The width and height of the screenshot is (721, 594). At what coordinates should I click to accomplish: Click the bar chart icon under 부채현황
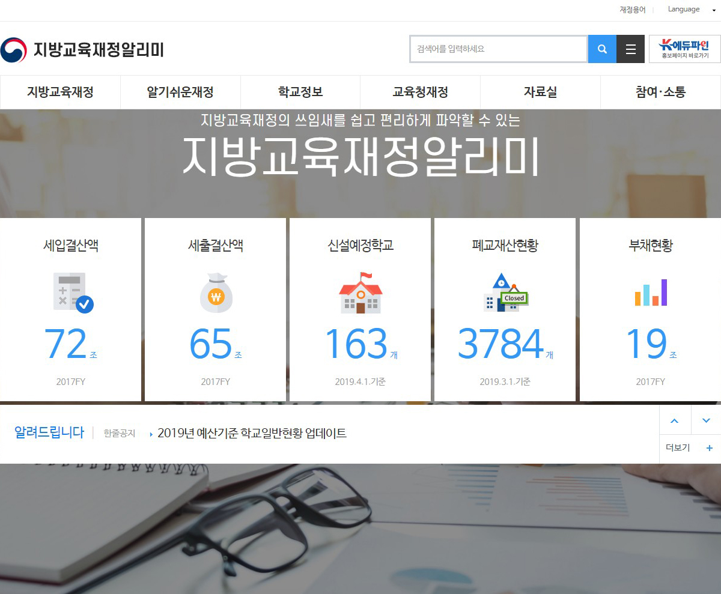651,292
